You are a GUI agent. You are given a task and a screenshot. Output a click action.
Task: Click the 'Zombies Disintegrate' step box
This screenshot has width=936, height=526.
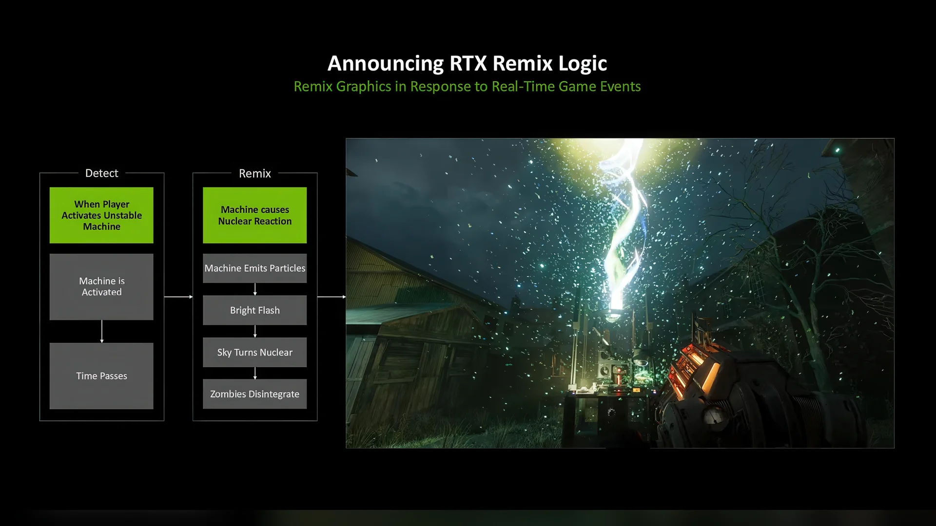click(x=254, y=394)
